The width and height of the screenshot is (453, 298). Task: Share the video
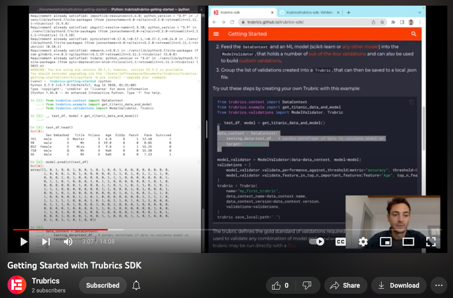(x=345, y=285)
